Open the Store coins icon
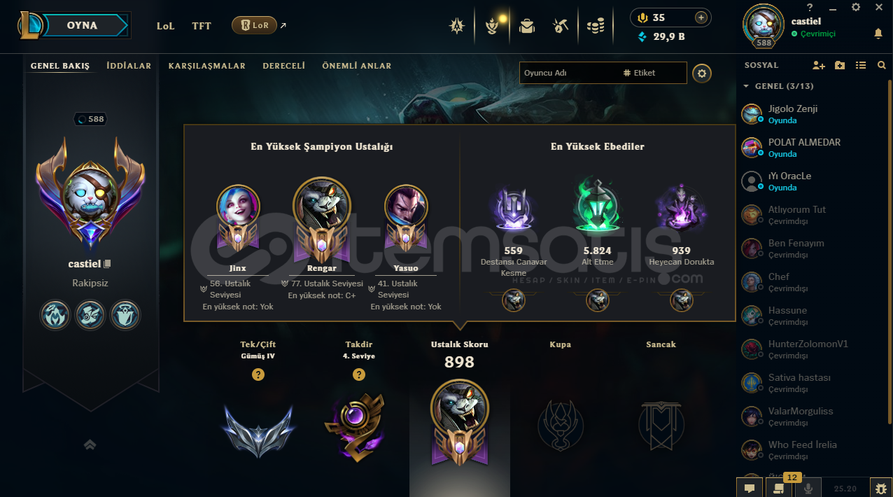Screen dimensions: 893x497 point(596,27)
